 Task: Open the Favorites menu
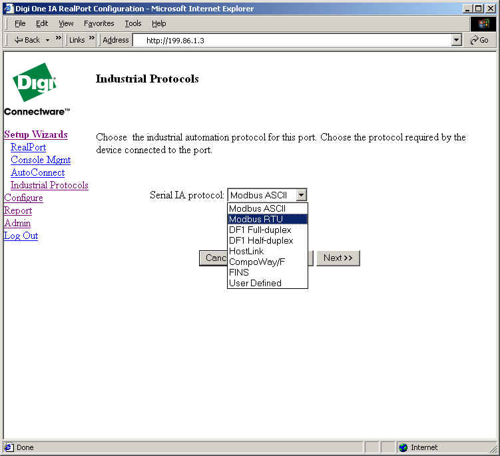(99, 23)
